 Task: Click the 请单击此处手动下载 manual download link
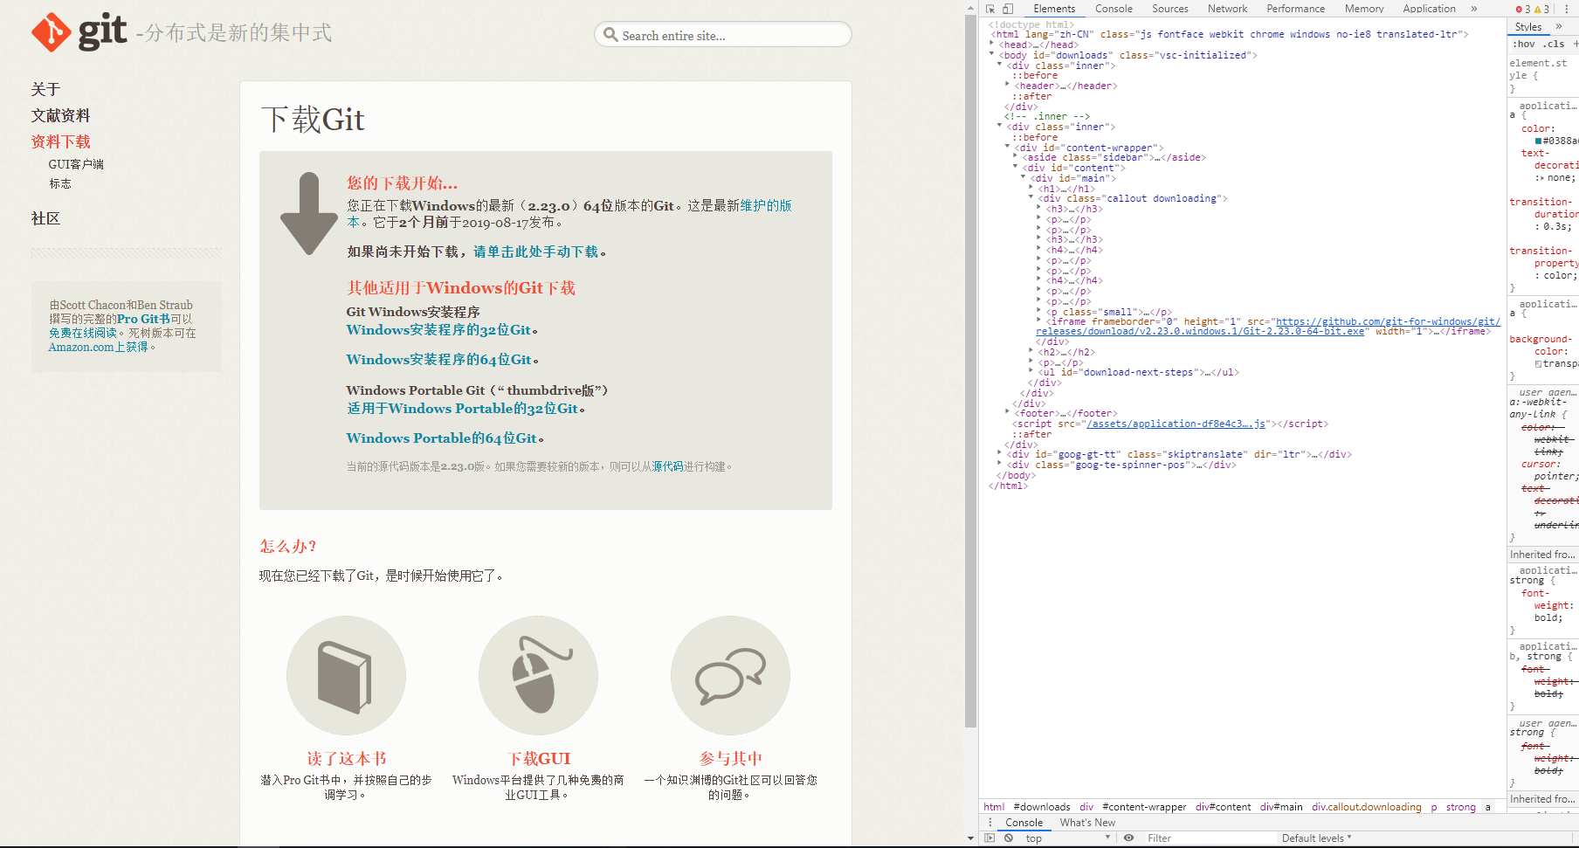pos(535,252)
